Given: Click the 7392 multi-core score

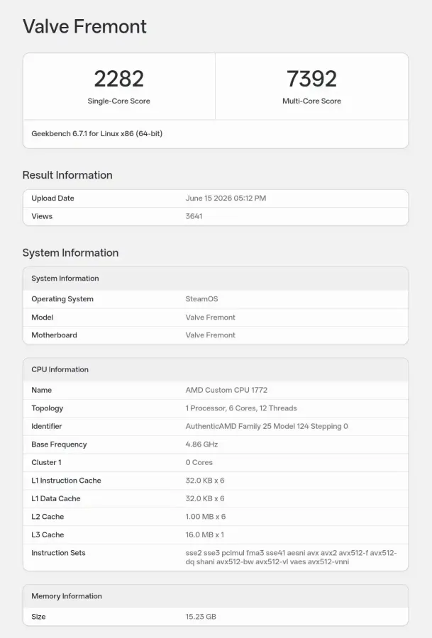Looking at the screenshot, I should pos(311,79).
